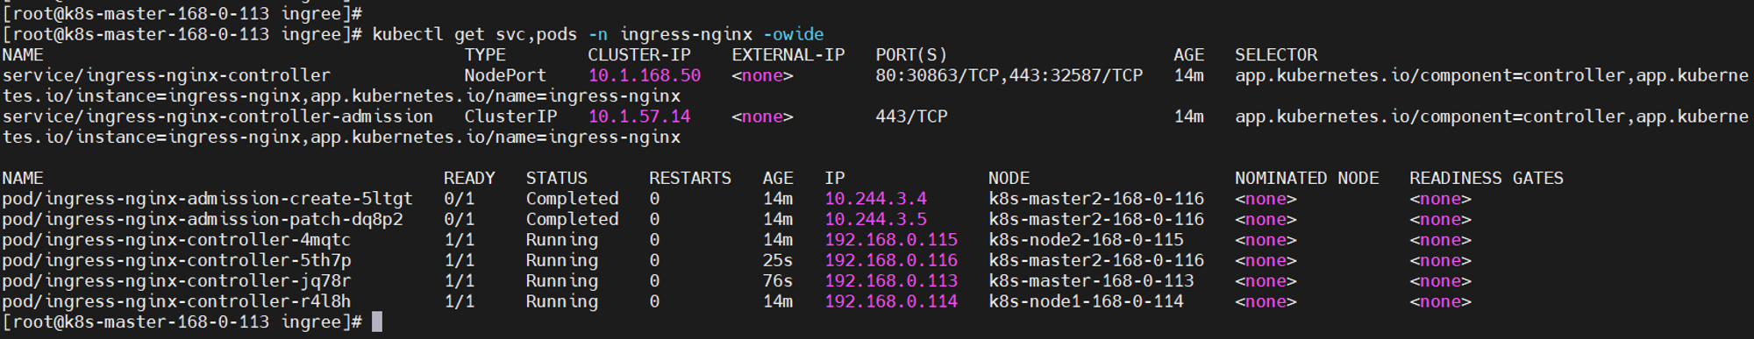1754x339 pixels.
Task: Click pod ingress-nginx-controller-4mqtc name
Action: coord(176,240)
